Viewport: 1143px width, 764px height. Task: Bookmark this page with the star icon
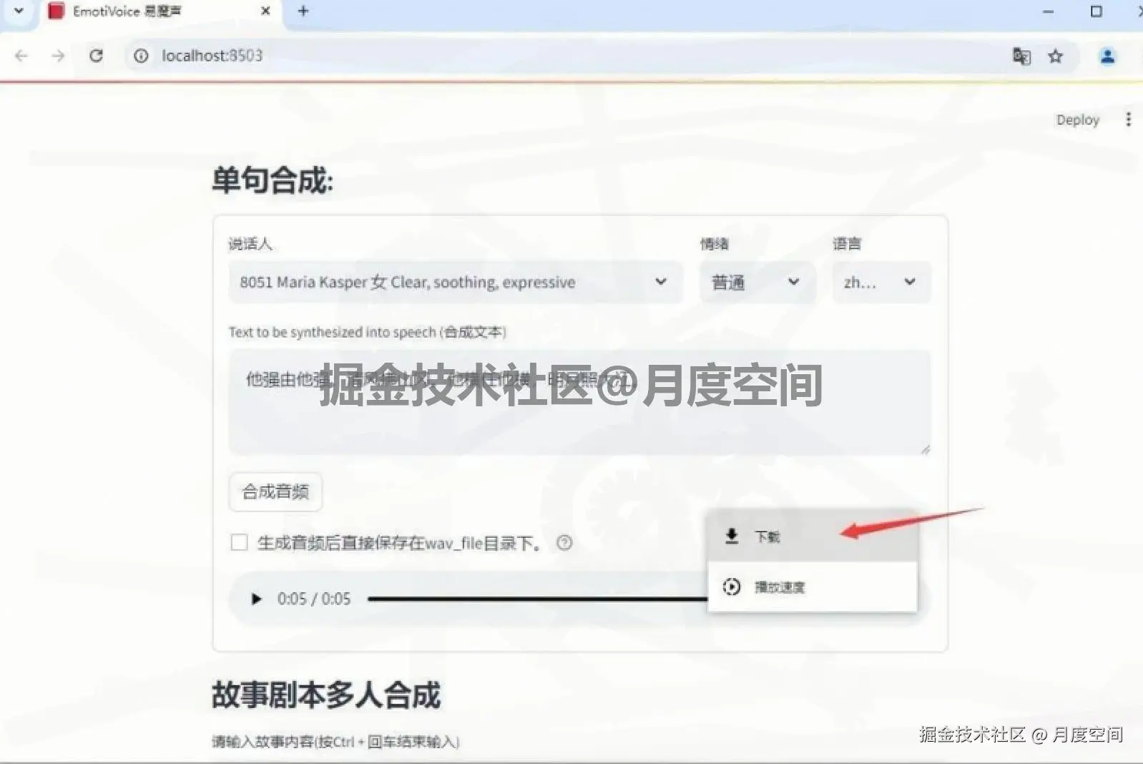1055,56
